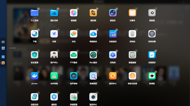Image resolution: width=190 pixels, height=106 pixels.
Task: Launch the 极相册 photo album app
Action: pos(74,13)
